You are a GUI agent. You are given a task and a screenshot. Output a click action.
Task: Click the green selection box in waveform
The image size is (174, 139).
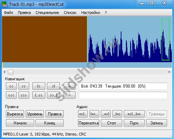click(x=166, y=40)
